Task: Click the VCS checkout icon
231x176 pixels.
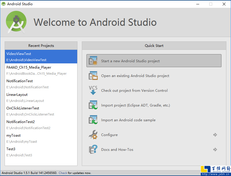Action: click(x=93, y=90)
